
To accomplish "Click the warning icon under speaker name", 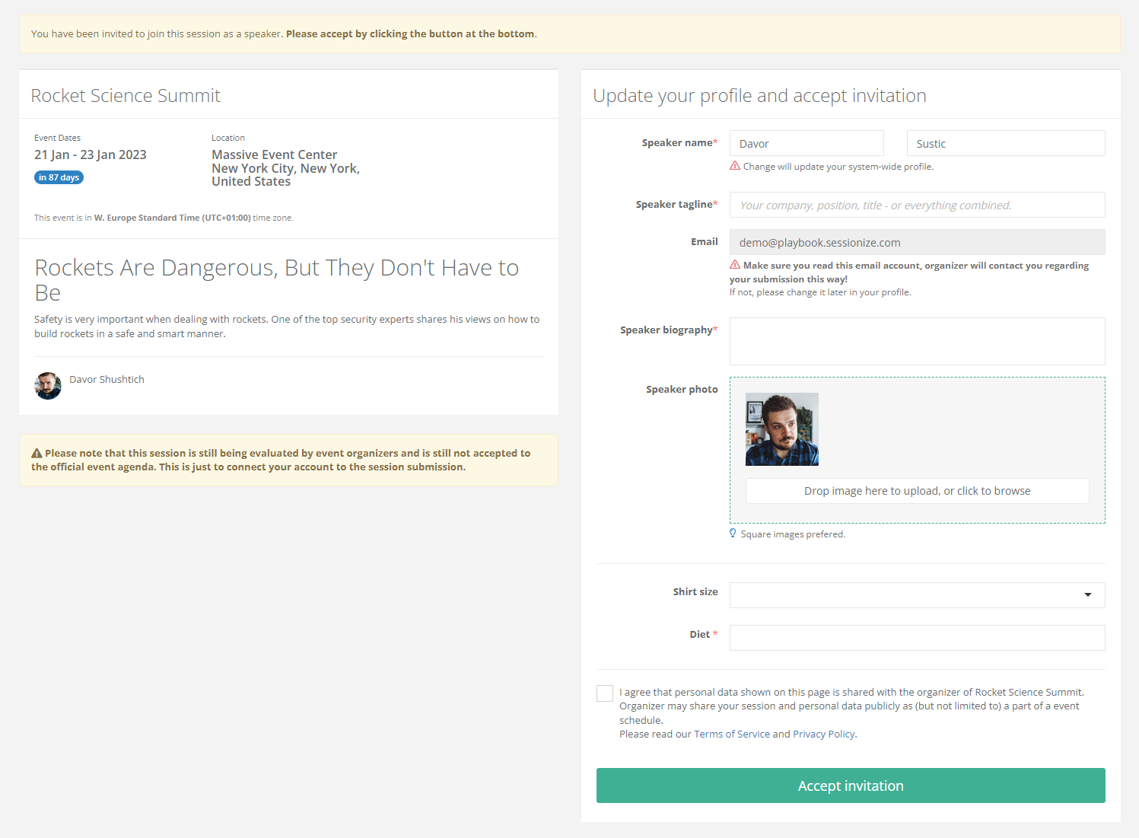I will (735, 166).
